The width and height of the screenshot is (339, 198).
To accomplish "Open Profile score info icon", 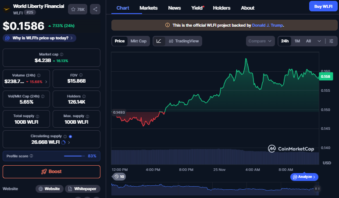I will pos(31,156).
